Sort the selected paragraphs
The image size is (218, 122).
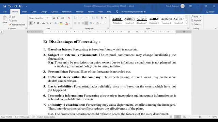102,18
